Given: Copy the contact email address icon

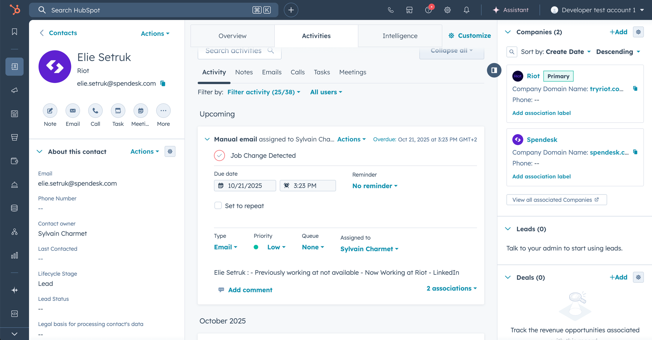Looking at the screenshot, I should (163, 83).
